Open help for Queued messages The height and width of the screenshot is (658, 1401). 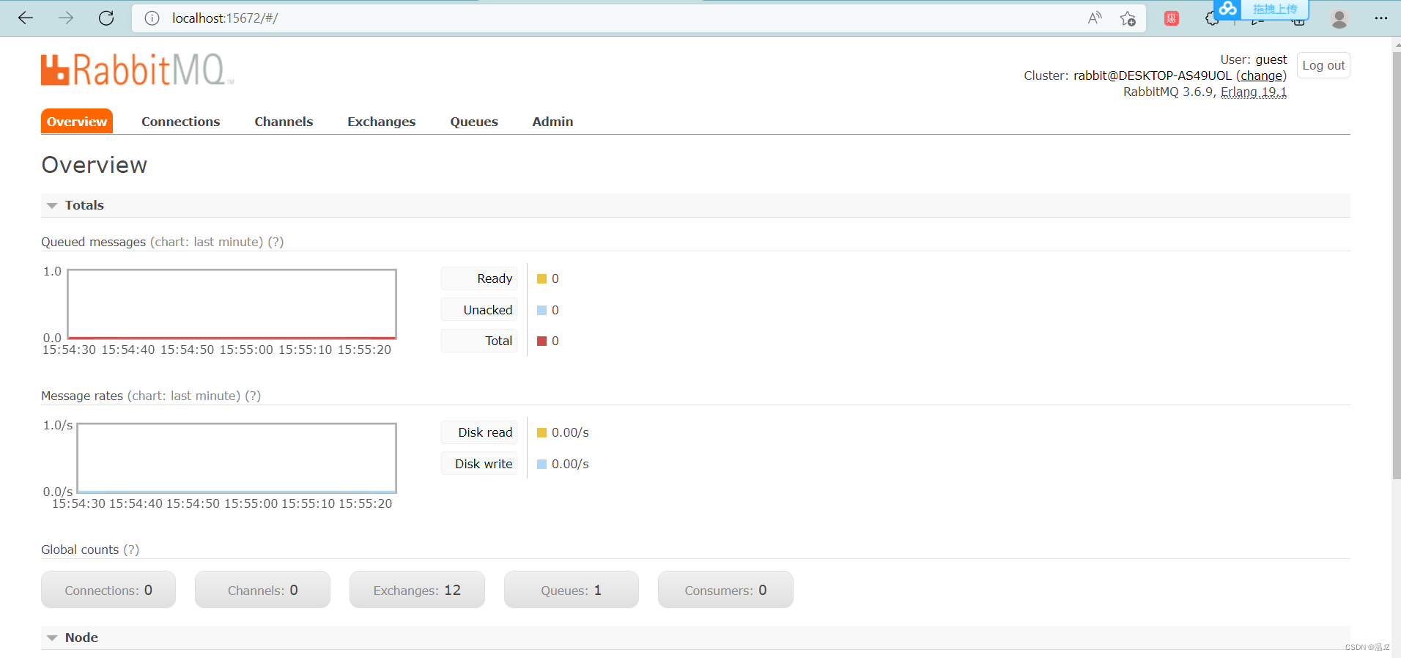click(x=276, y=242)
